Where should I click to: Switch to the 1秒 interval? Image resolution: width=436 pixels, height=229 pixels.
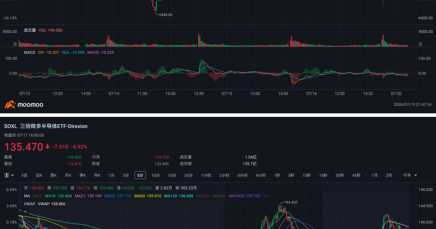276,175
